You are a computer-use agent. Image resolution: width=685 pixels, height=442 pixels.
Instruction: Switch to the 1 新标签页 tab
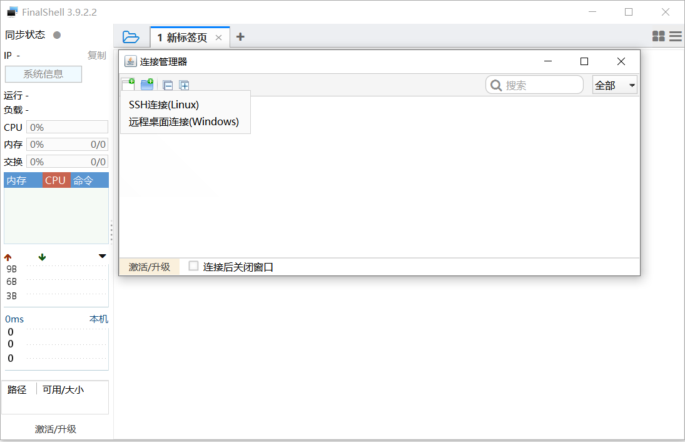(x=182, y=38)
